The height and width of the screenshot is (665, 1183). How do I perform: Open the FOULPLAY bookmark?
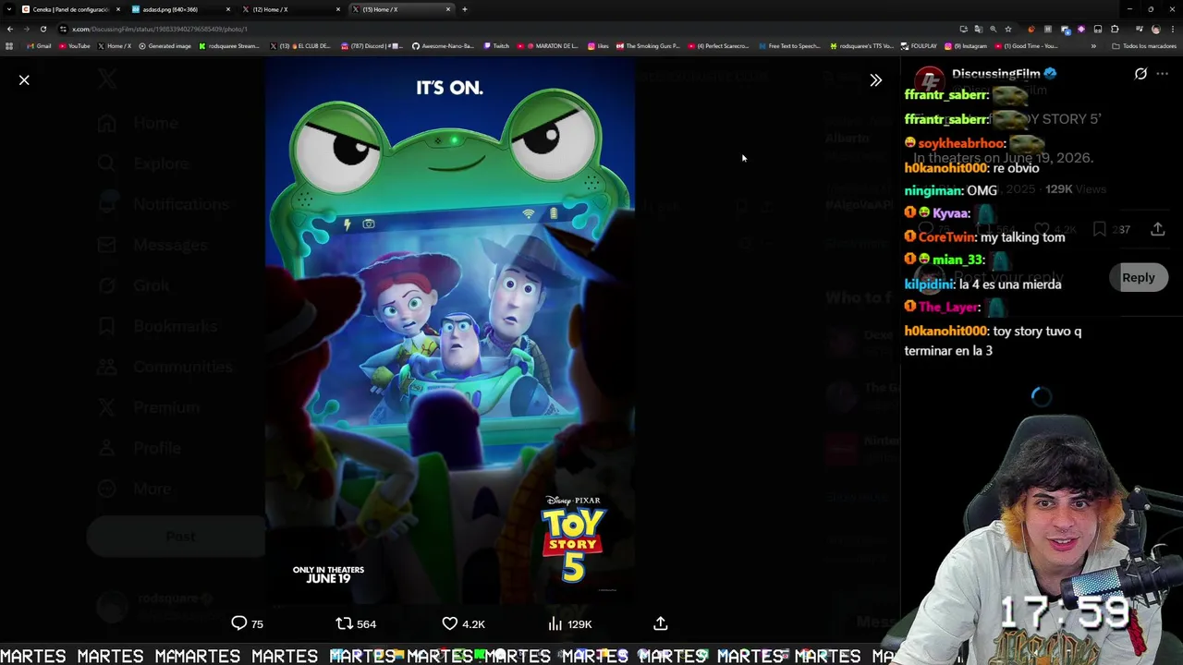(920, 45)
